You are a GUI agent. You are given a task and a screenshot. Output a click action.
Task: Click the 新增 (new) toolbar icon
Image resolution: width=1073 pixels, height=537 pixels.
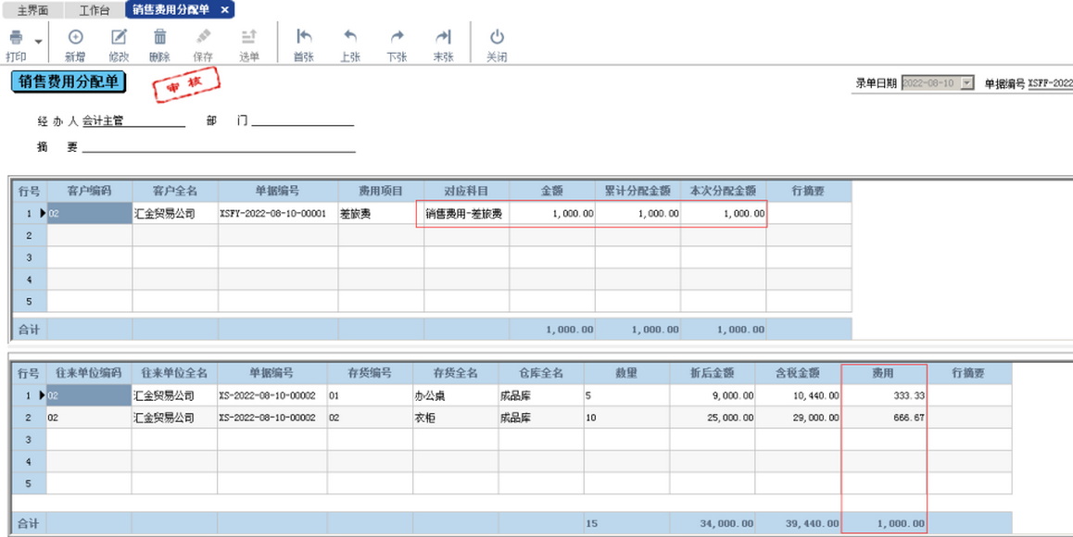76,38
